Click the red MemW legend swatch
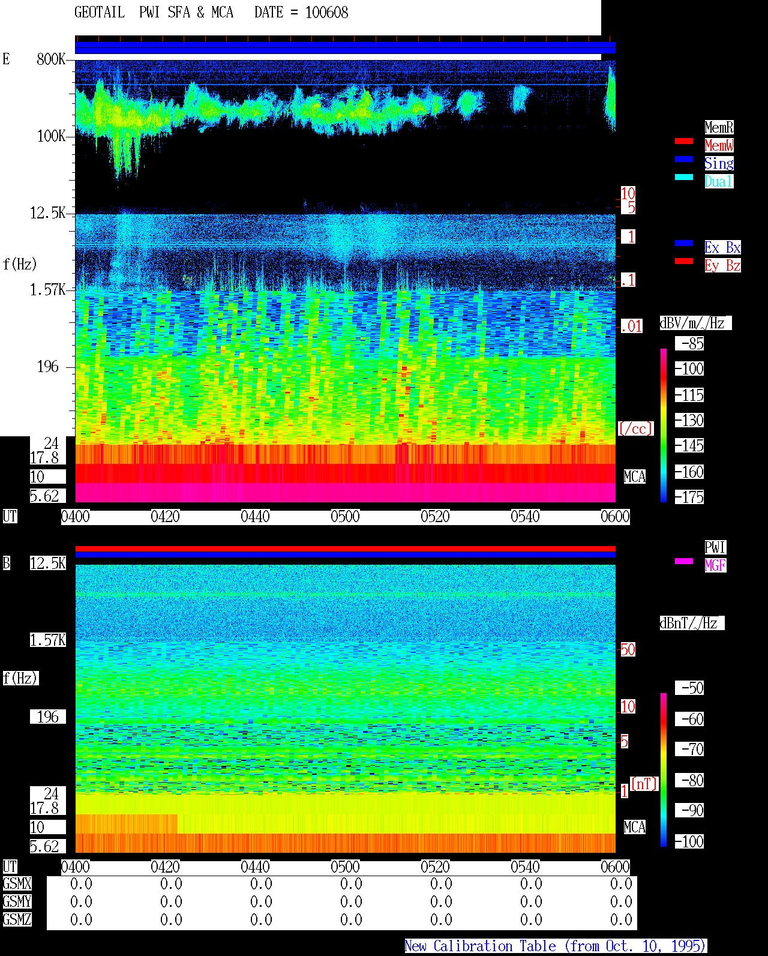The image size is (768, 956). [684, 141]
